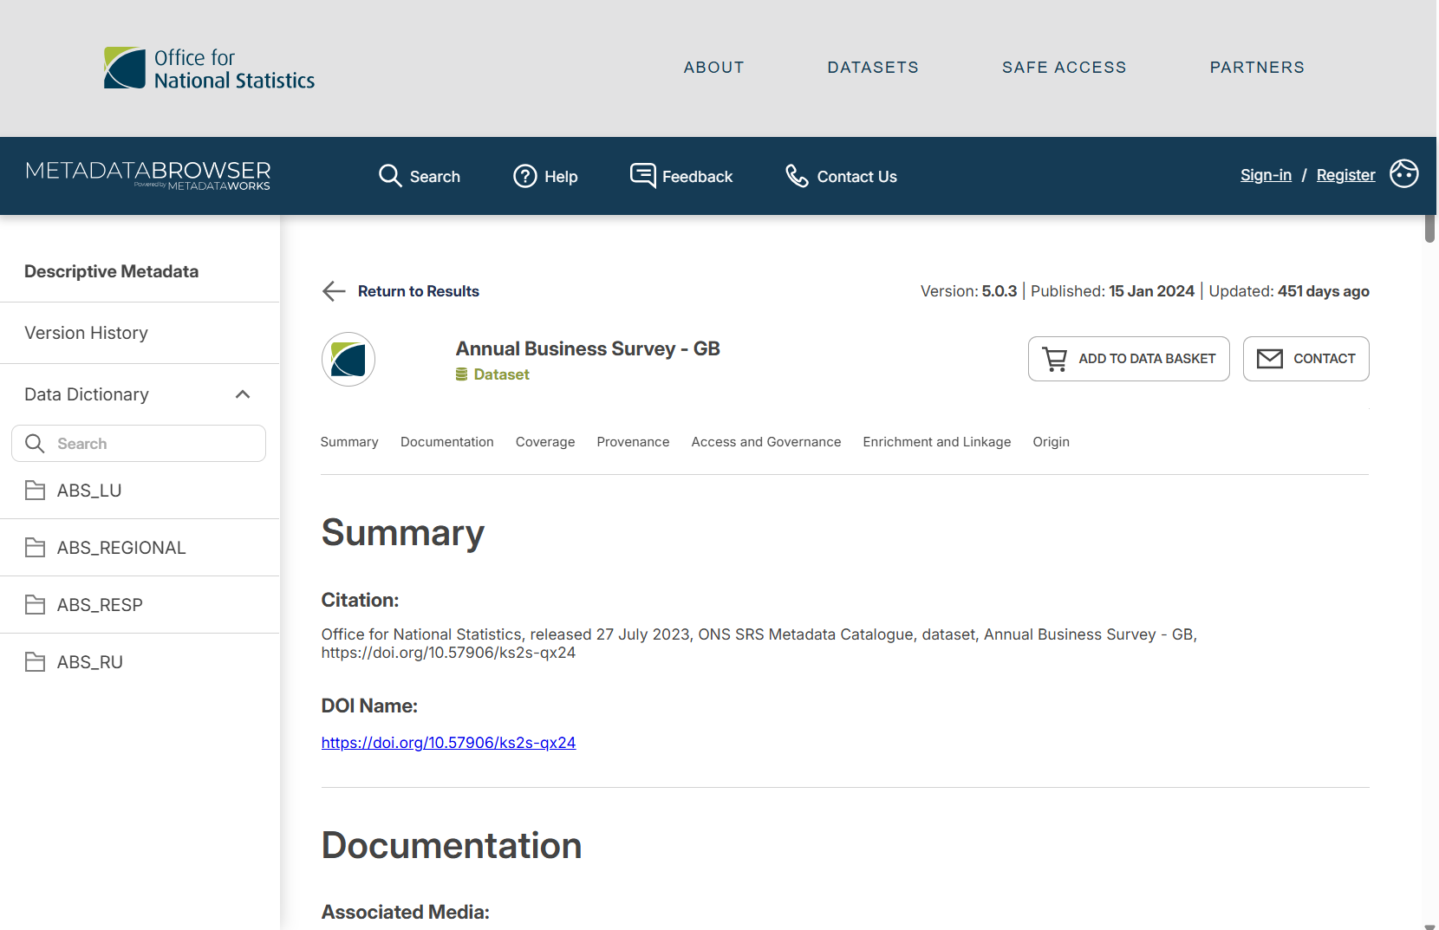Click the Search magnifier icon in navbar
This screenshot has height=930, width=1439.
390,176
